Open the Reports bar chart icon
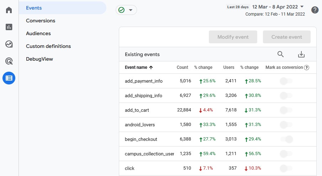The image size is (322, 176). click(9, 27)
